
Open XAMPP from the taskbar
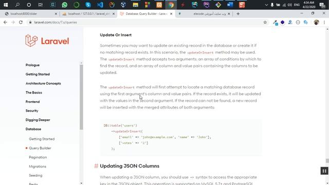point(159,5)
